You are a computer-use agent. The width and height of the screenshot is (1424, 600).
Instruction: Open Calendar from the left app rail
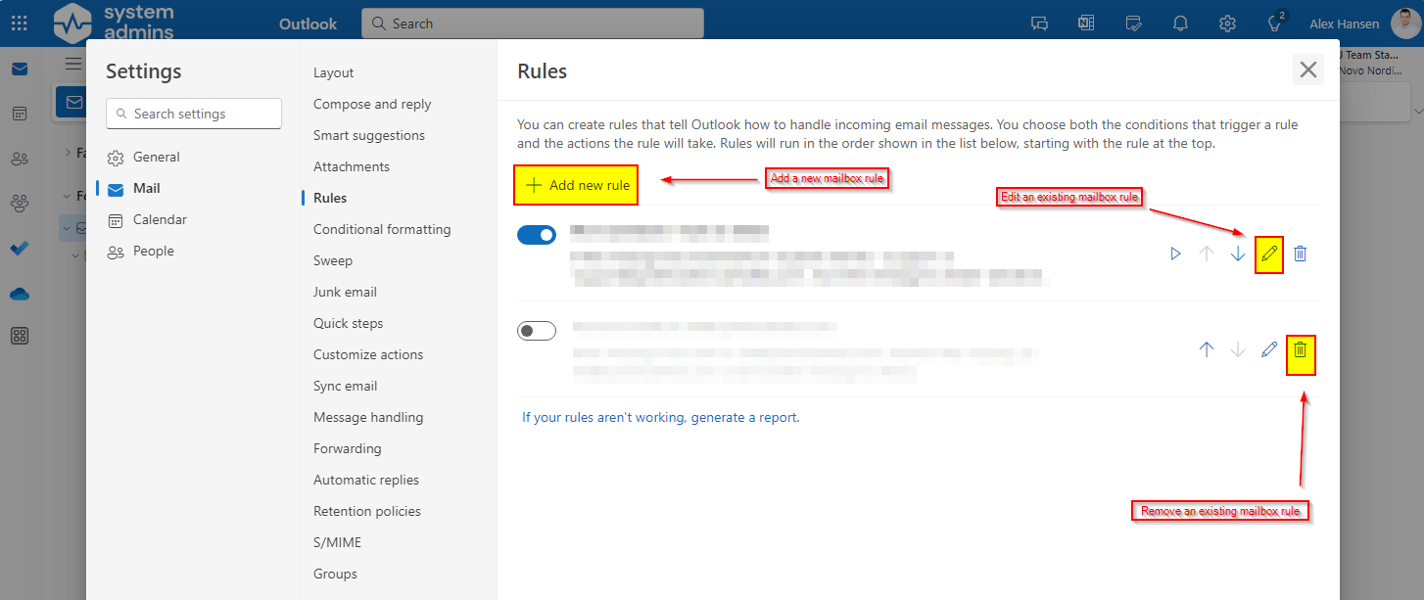(x=20, y=114)
